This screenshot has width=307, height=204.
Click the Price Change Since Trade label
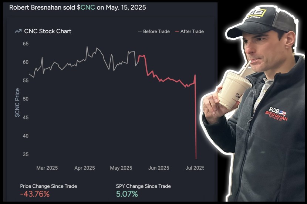point(48,186)
